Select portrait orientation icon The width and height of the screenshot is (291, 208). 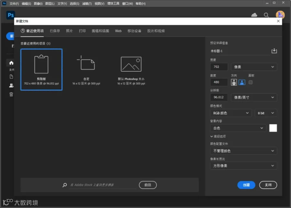click(x=234, y=82)
